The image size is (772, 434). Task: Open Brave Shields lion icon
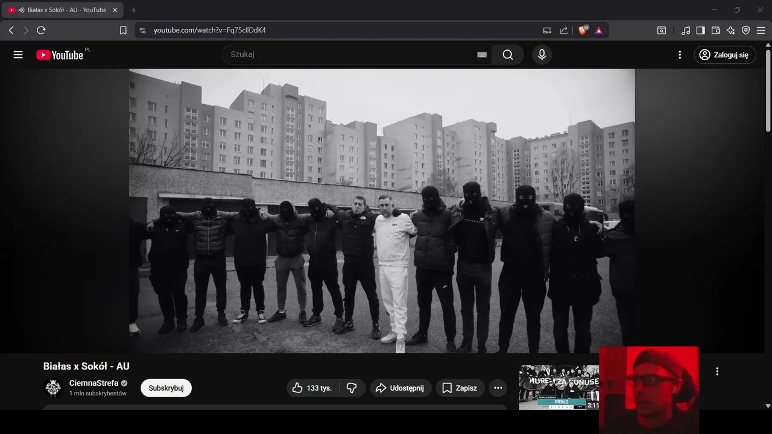point(583,30)
